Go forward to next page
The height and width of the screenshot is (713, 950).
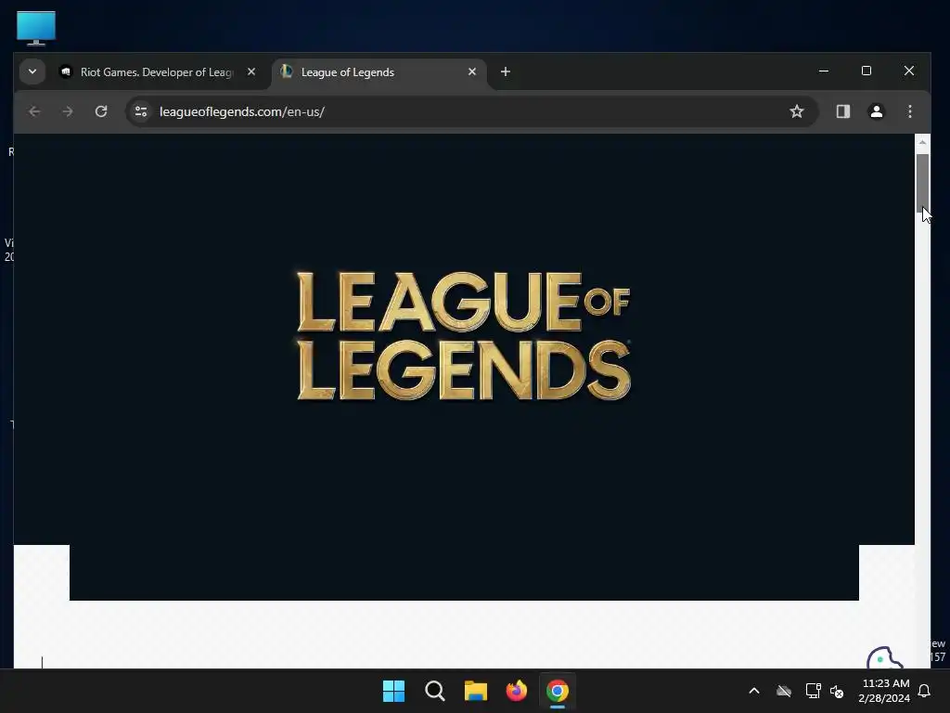click(x=68, y=111)
